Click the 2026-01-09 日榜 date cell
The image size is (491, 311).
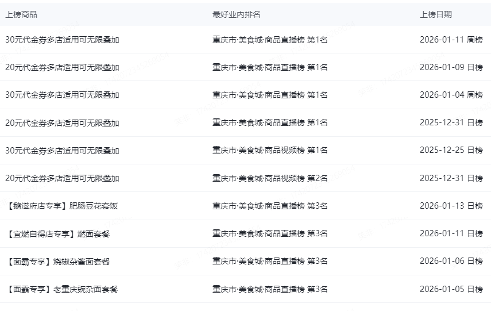click(x=451, y=67)
